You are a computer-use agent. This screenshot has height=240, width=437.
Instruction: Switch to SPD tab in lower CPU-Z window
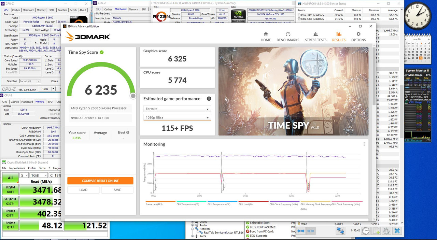click(50, 102)
